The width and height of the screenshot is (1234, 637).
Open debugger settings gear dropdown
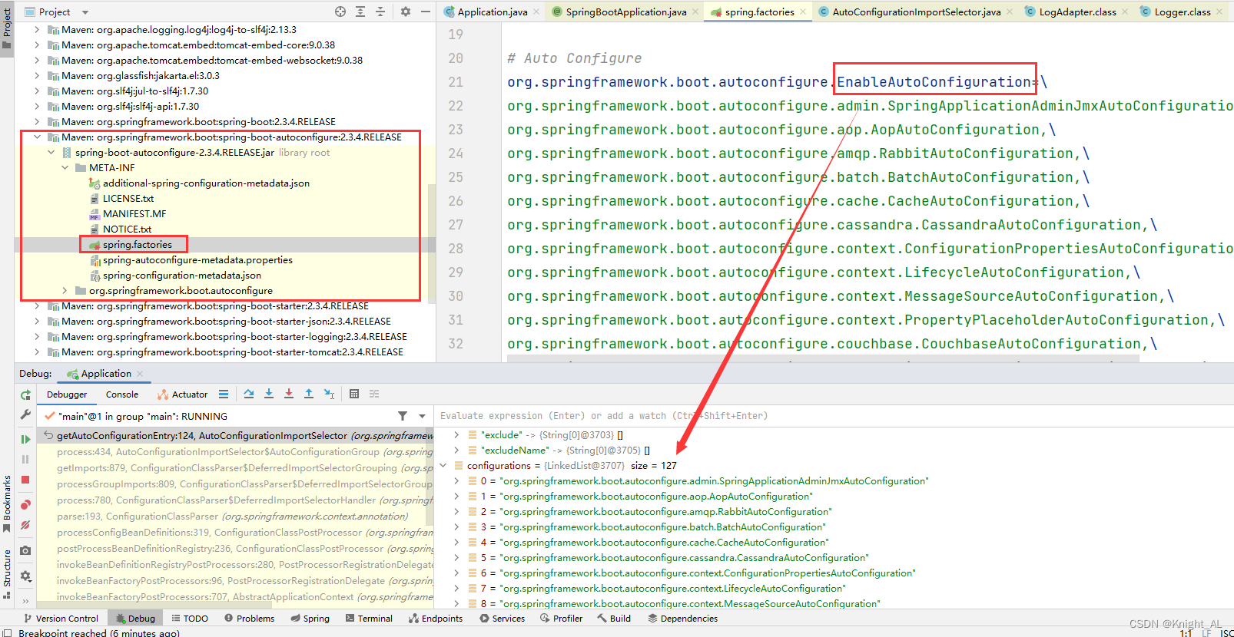tap(25, 576)
